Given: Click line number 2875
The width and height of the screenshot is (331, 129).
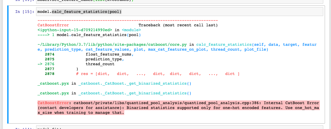Looking at the screenshot, I should coord(50,59).
